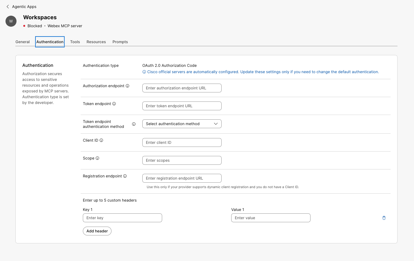The image size is (414, 261).
Task: Delete custom header row with trash icon
Action: [x=384, y=218]
